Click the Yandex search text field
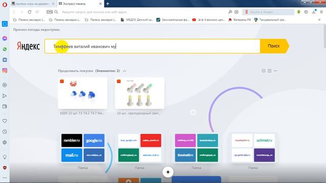 click(x=152, y=46)
